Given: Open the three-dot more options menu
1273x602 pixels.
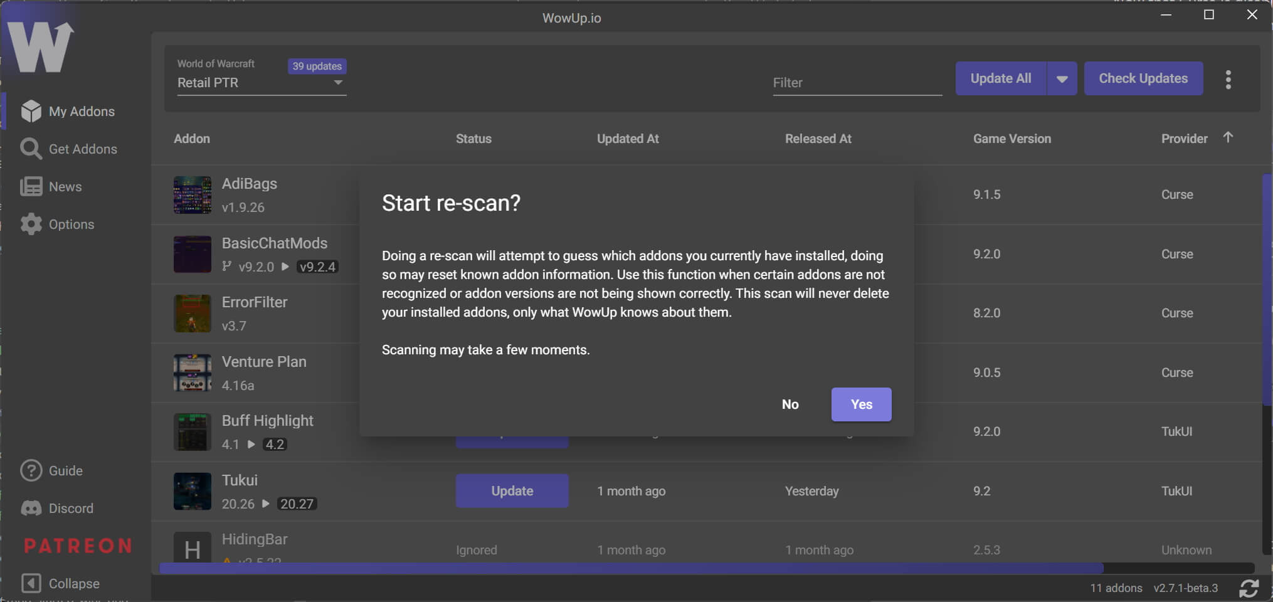Looking at the screenshot, I should click(1228, 79).
